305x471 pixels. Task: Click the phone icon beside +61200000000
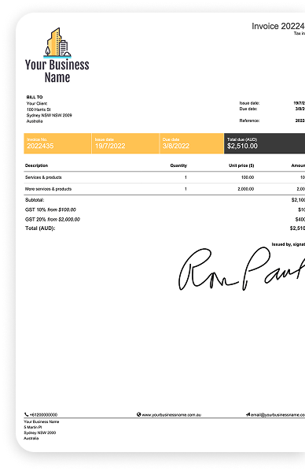[27, 414]
